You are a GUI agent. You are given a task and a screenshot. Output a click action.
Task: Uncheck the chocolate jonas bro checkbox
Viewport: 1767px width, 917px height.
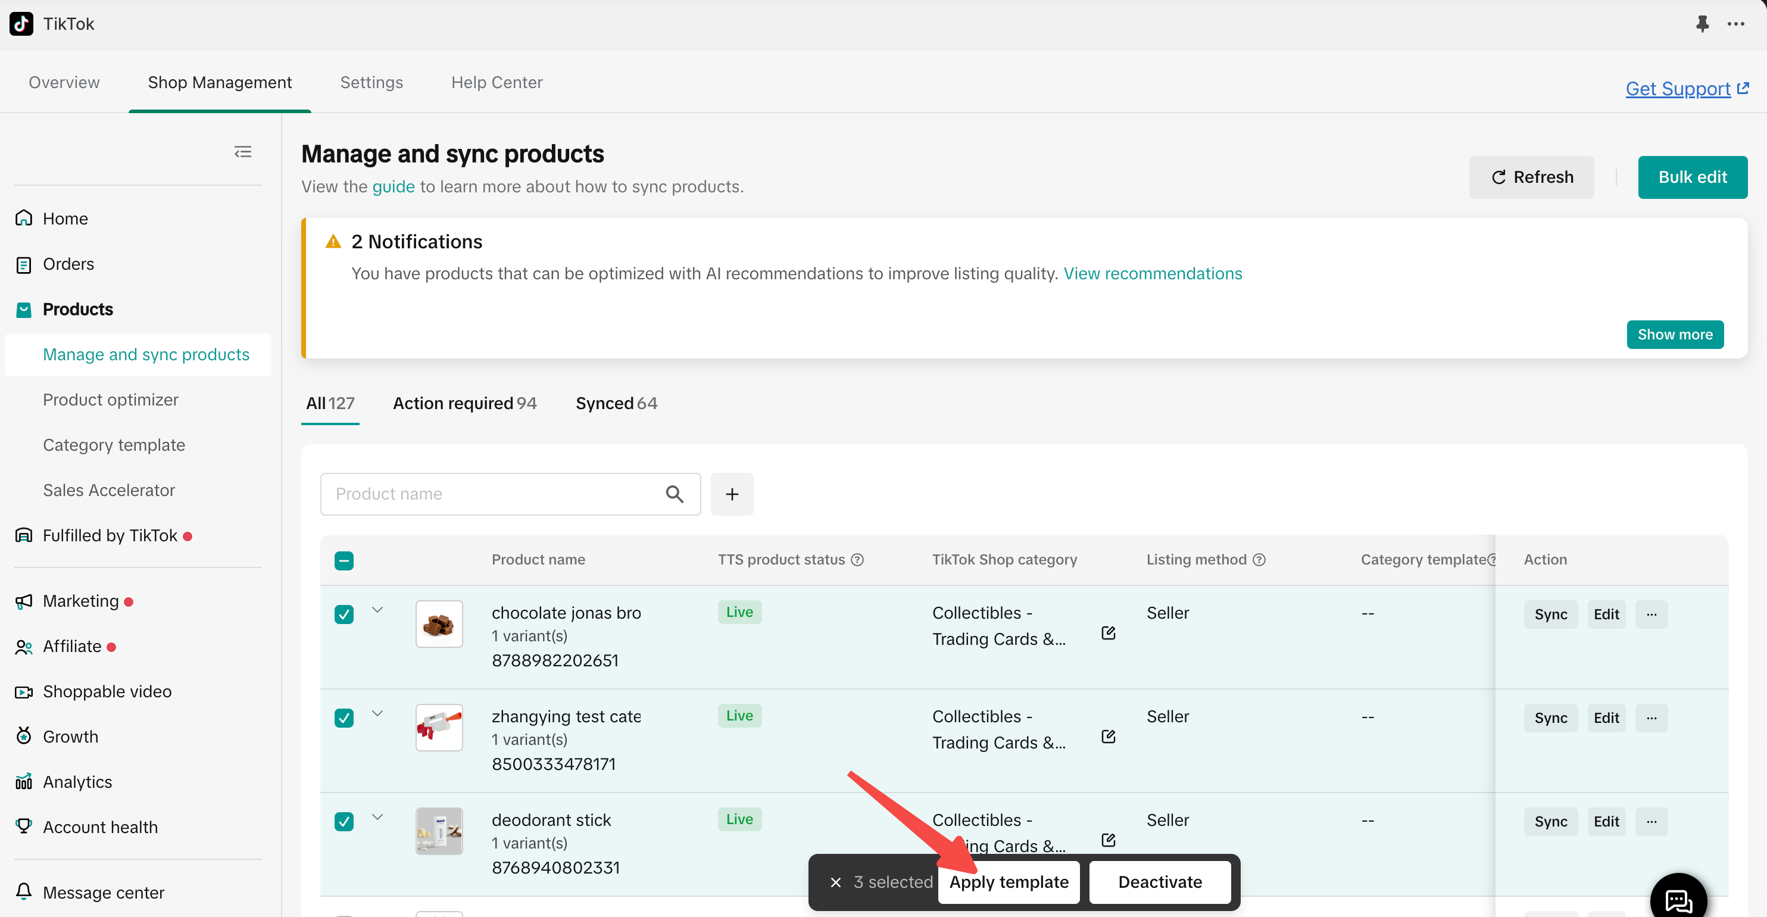tap(344, 614)
